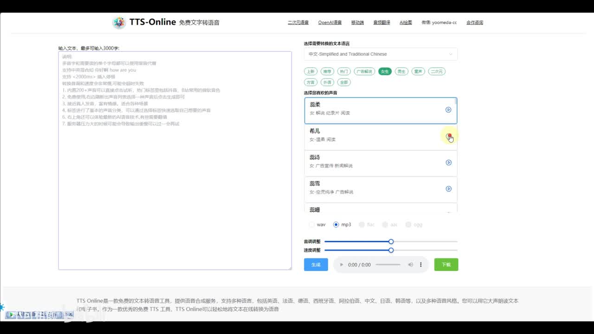Click inside the text input area
The image size is (594, 334).
[x=174, y=186]
